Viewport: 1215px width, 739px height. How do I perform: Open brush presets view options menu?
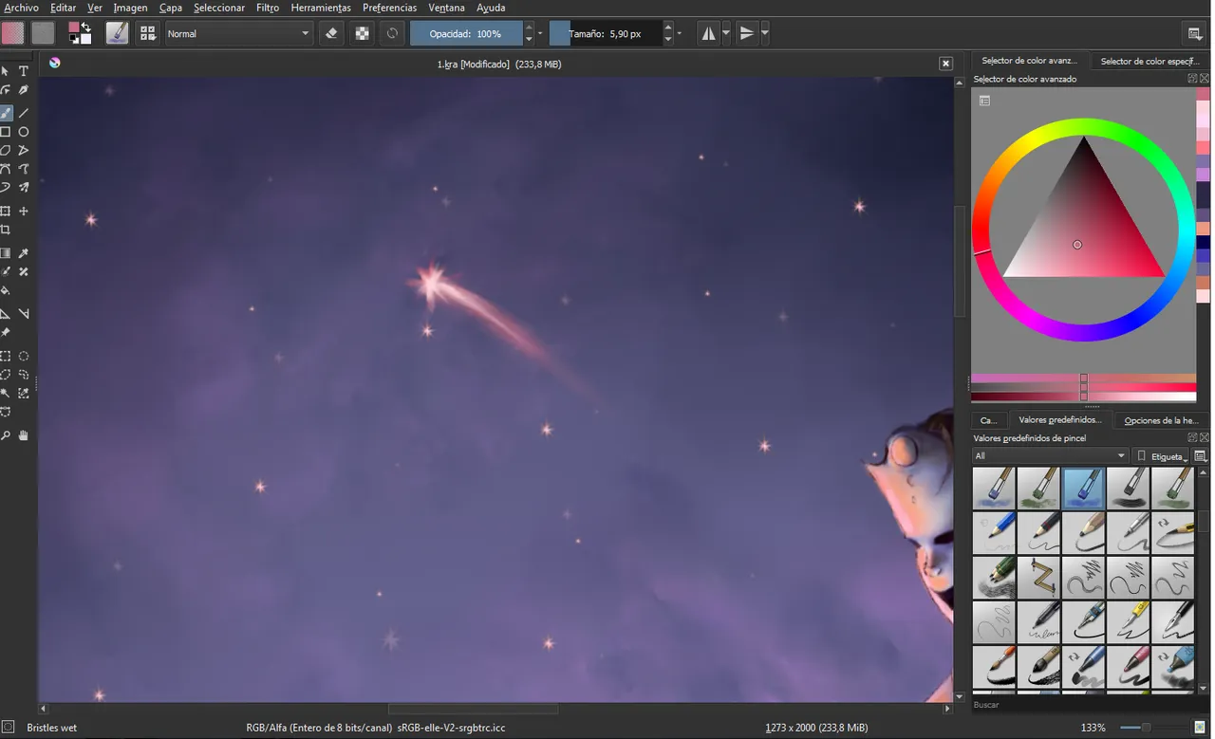[1201, 456]
